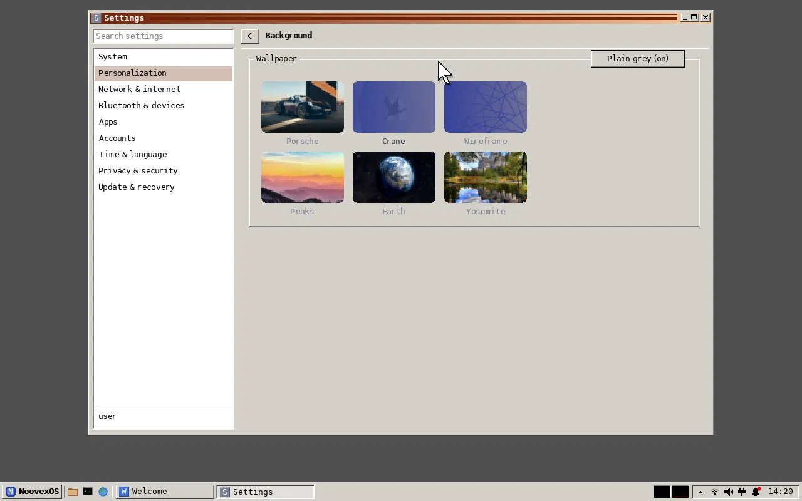Click the back arrow next to Background

click(x=250, y=36)
